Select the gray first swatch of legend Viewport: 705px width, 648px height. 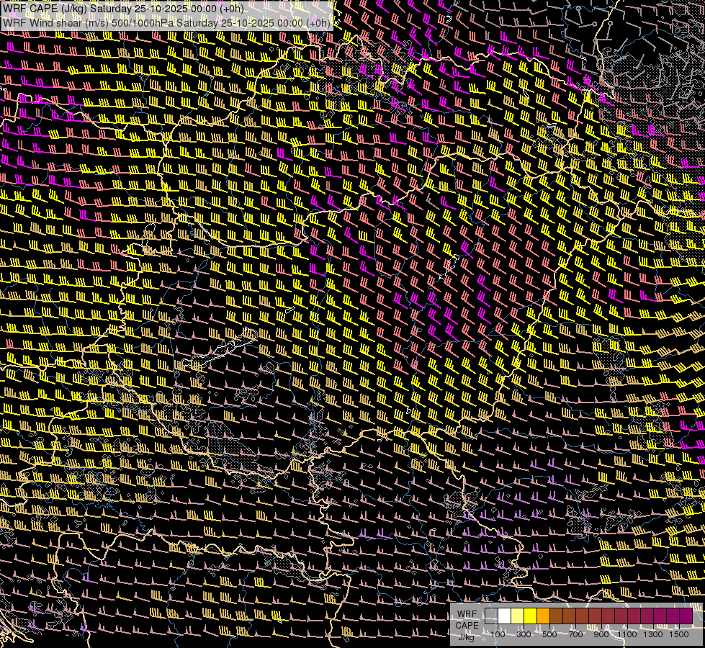[x=491, y=616]
